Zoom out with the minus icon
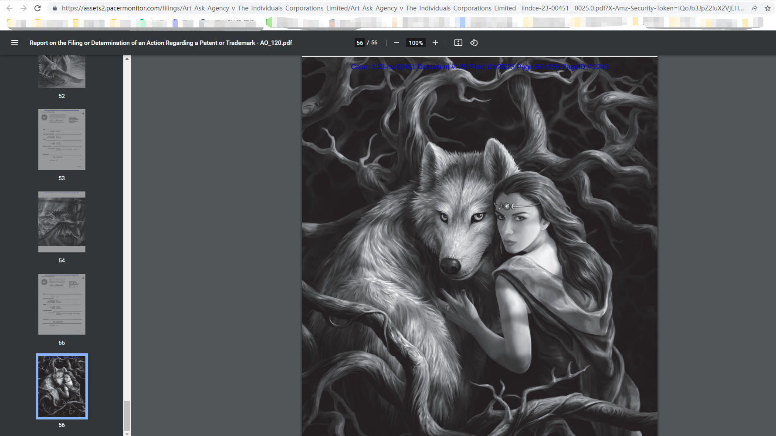 click(x=396, y=43)
